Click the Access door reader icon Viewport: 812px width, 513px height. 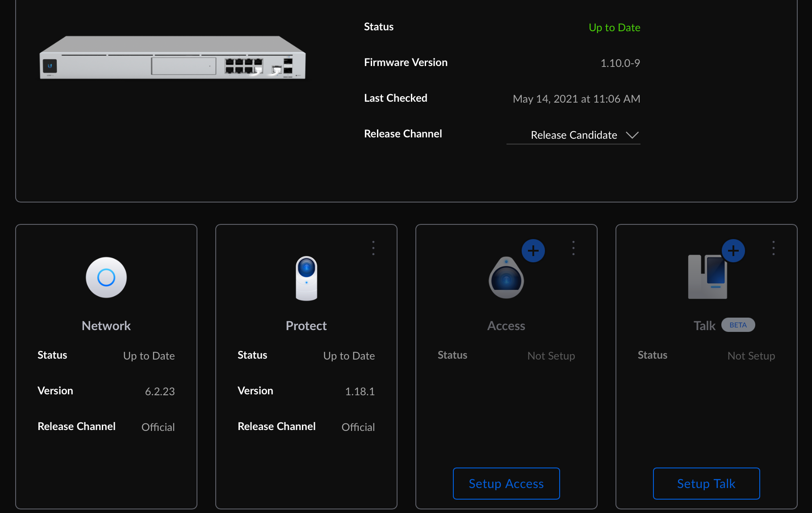(506, 278)
